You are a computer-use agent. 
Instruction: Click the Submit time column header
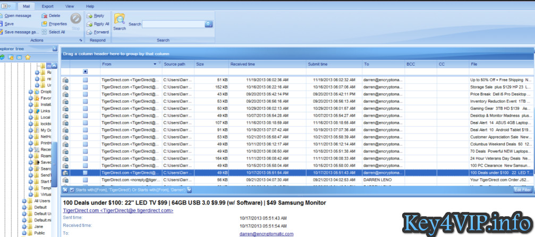pos(334,64)
